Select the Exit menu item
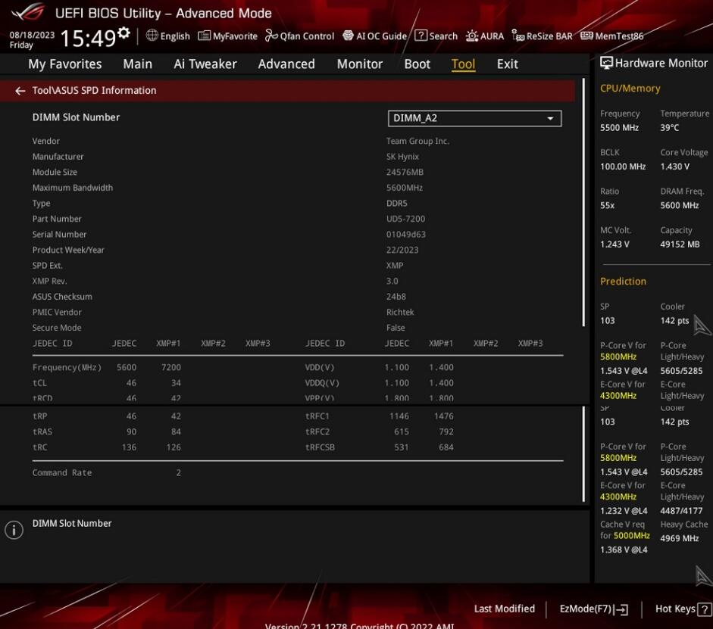Screen dimensions: 713x629 click(507, 64)
